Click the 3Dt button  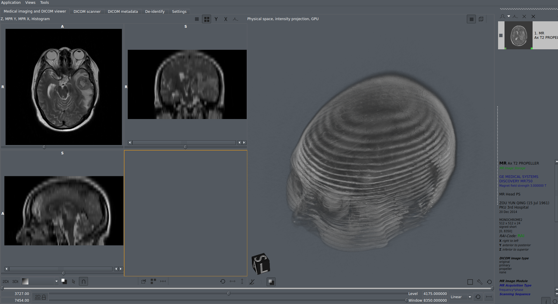(15, 282)
